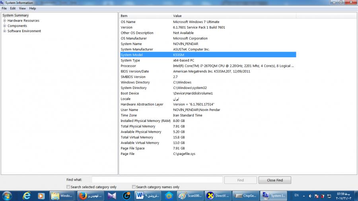This screenshot has width=358, height=201.
Task: Click the System Information title bar icon
Action: coord(2,2)
